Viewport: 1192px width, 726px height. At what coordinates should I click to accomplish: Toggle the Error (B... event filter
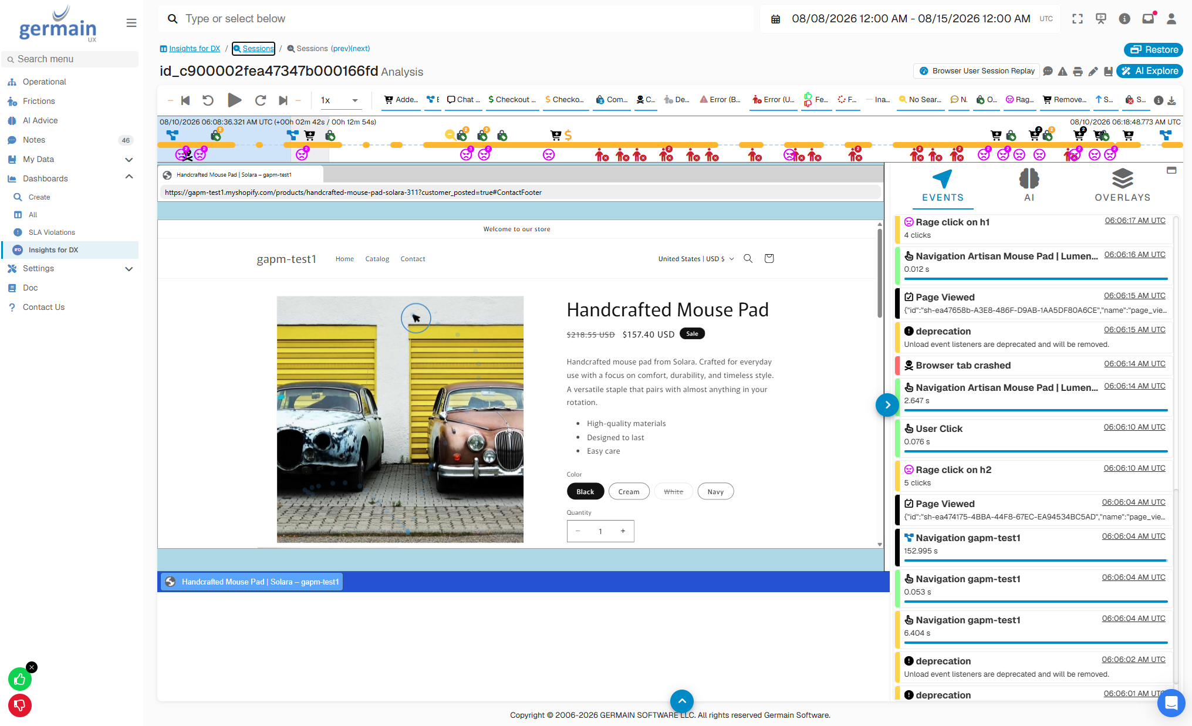tap(720, 100)
